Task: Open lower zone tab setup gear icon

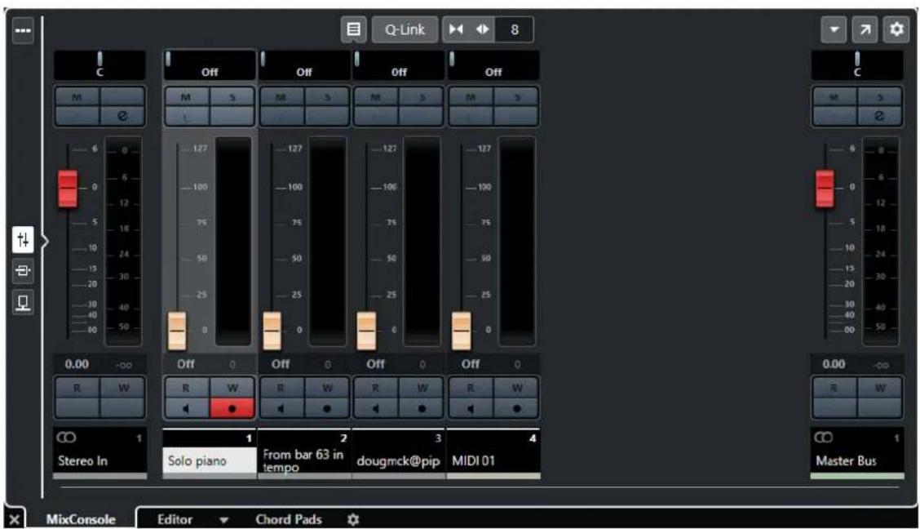Action: [x=352, y=519]
